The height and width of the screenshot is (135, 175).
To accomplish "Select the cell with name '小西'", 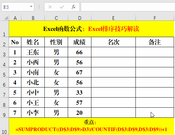I will pyautogui.click(x=33, y=62).
